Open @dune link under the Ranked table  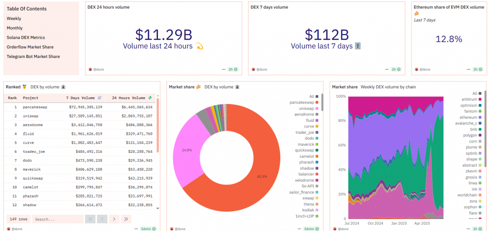pyautogui.click(x=17, y=229)
